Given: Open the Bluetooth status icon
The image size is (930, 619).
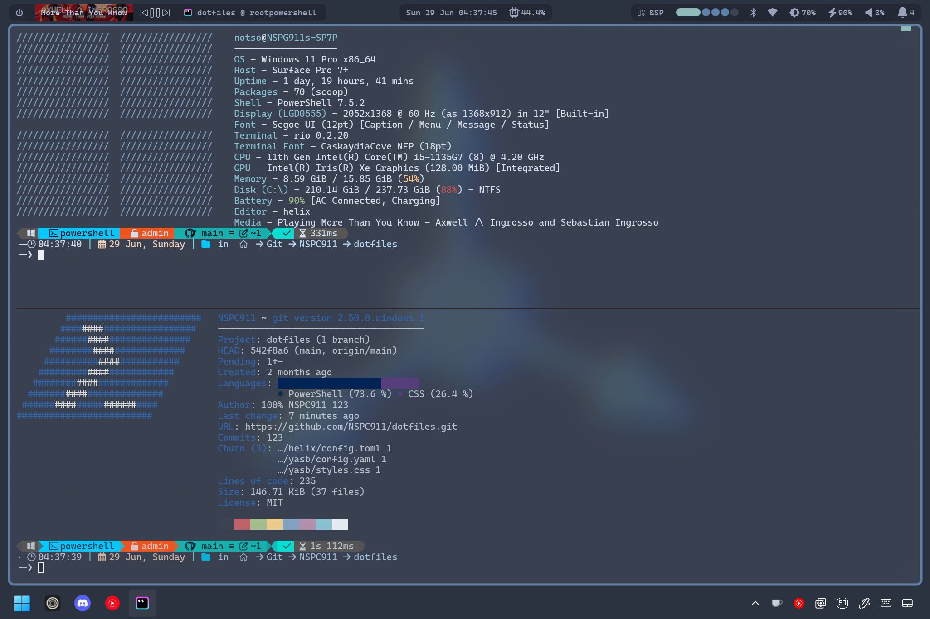Looking at the screenshot, I should [x=753, y=13].
